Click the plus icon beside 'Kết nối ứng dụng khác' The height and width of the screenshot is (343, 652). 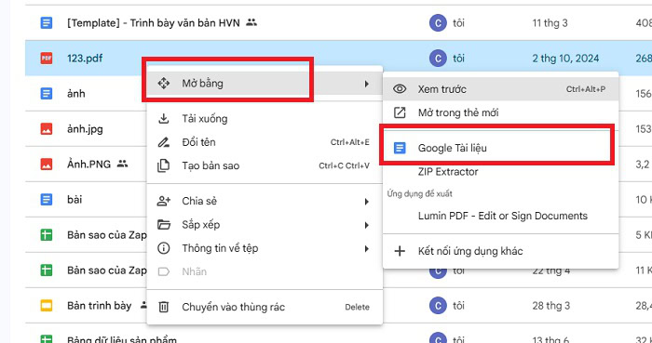[x=400, y=251]
